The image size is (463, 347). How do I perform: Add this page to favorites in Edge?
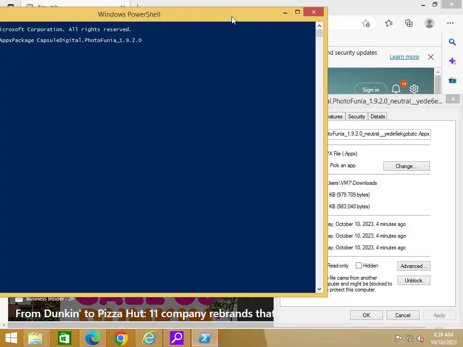coord(366,23)
